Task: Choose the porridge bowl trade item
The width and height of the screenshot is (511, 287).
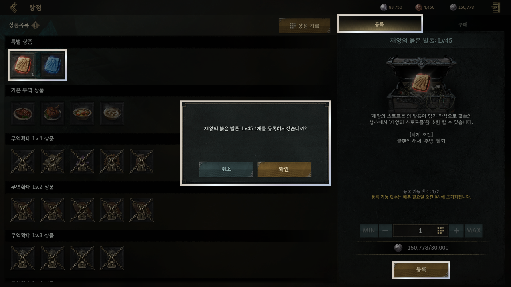Action: click(112, 114)
